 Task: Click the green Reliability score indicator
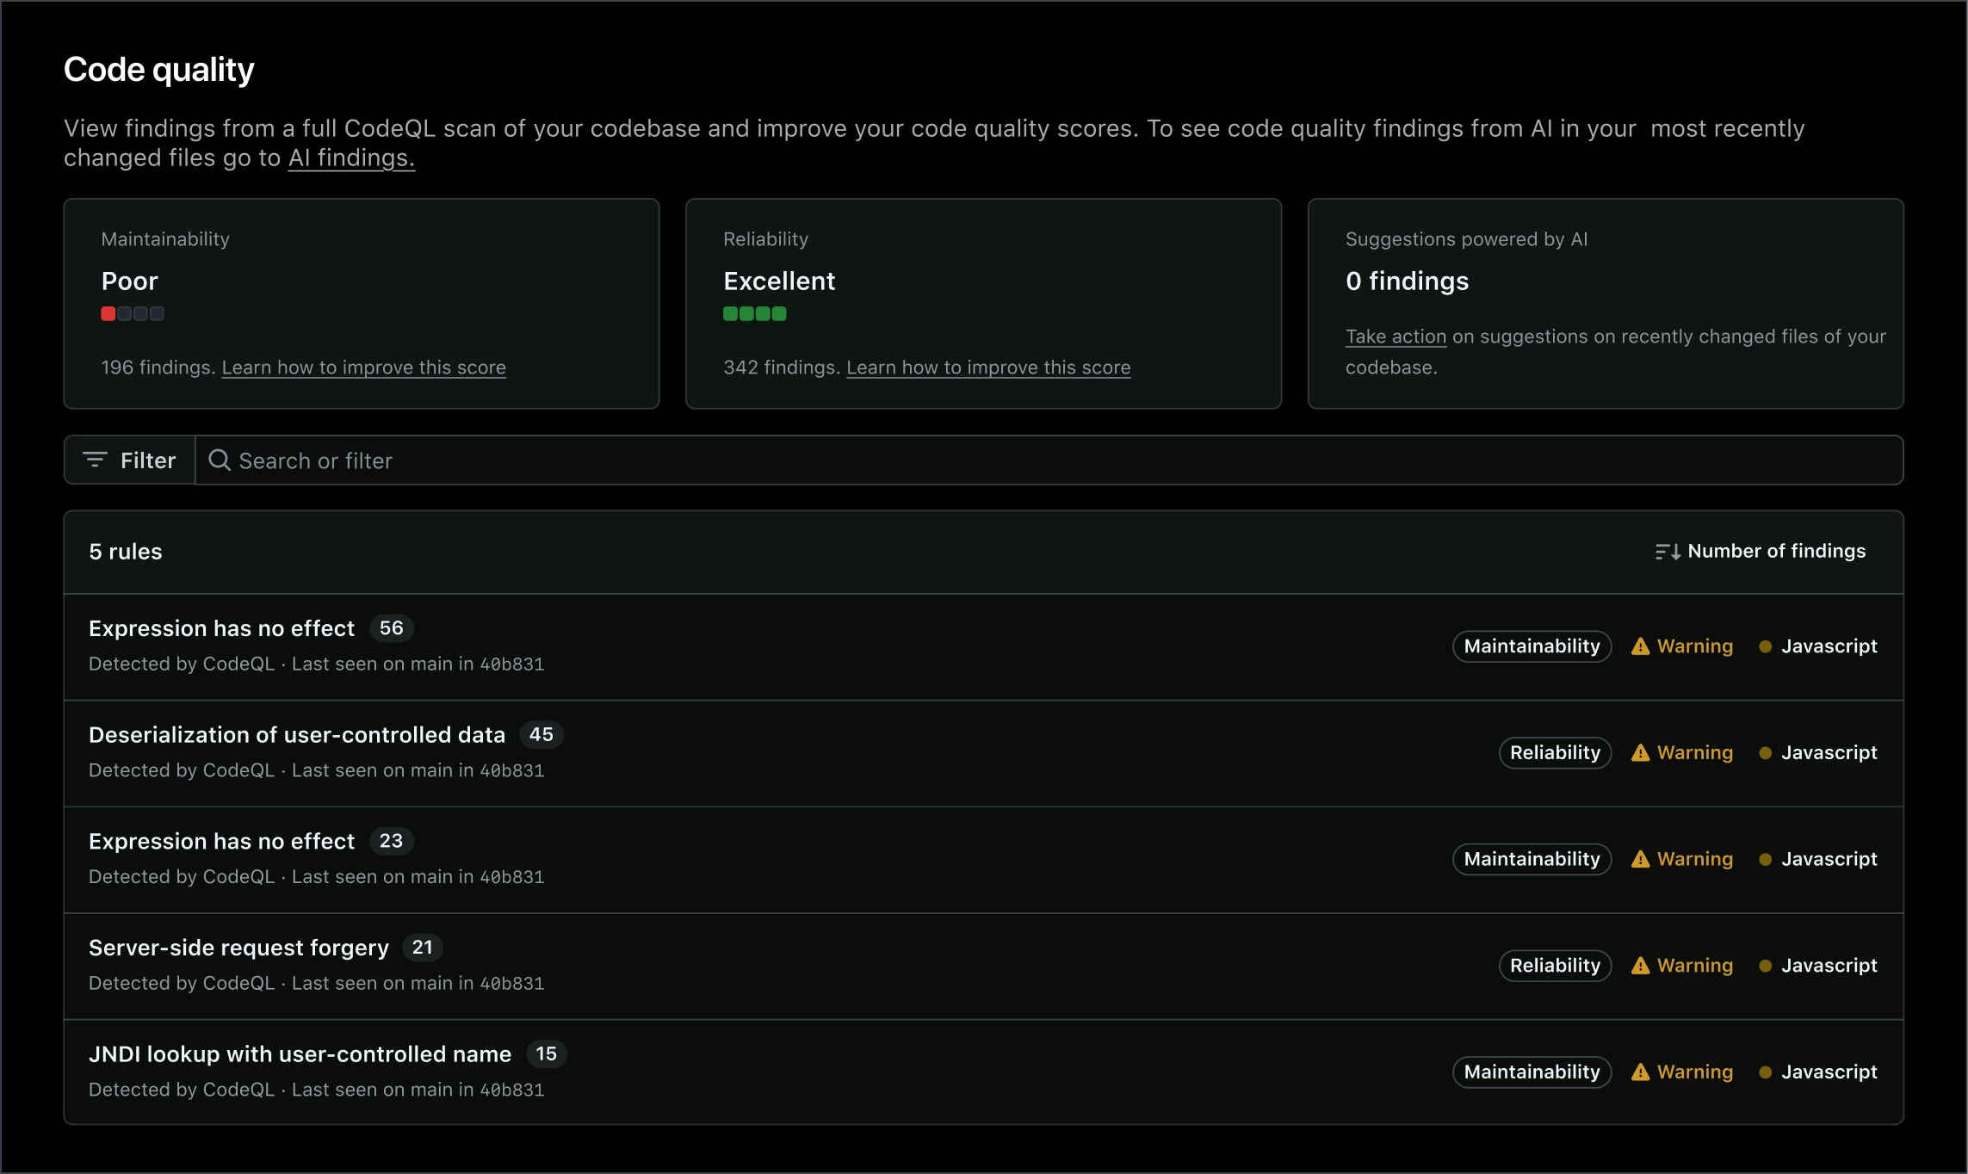coord(755,314)
